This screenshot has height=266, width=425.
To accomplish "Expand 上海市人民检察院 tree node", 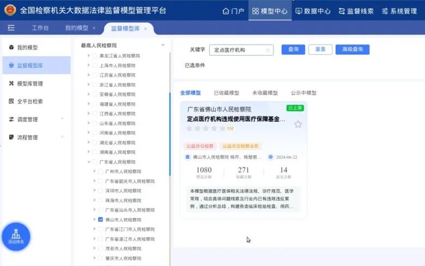I will [89, 65].
